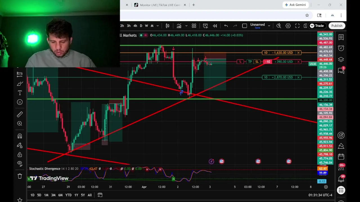Select the Text tool
360x202 pixels.
[20, 93]
